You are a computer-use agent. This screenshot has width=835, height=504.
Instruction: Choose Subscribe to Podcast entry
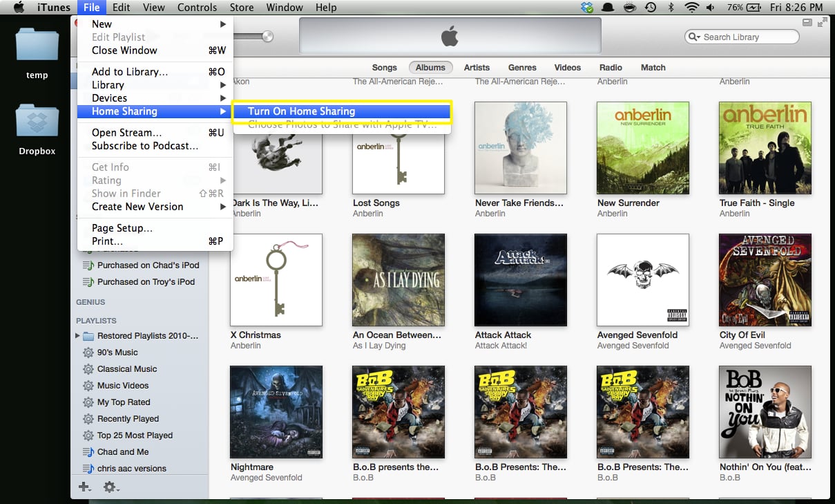[155, 146]
